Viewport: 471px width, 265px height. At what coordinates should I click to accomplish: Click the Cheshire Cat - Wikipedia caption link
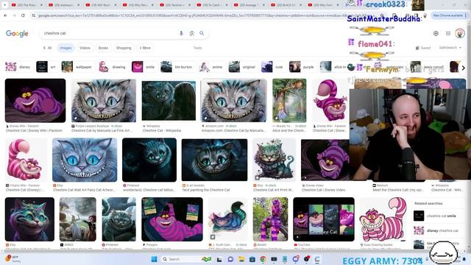pos(162,131)
